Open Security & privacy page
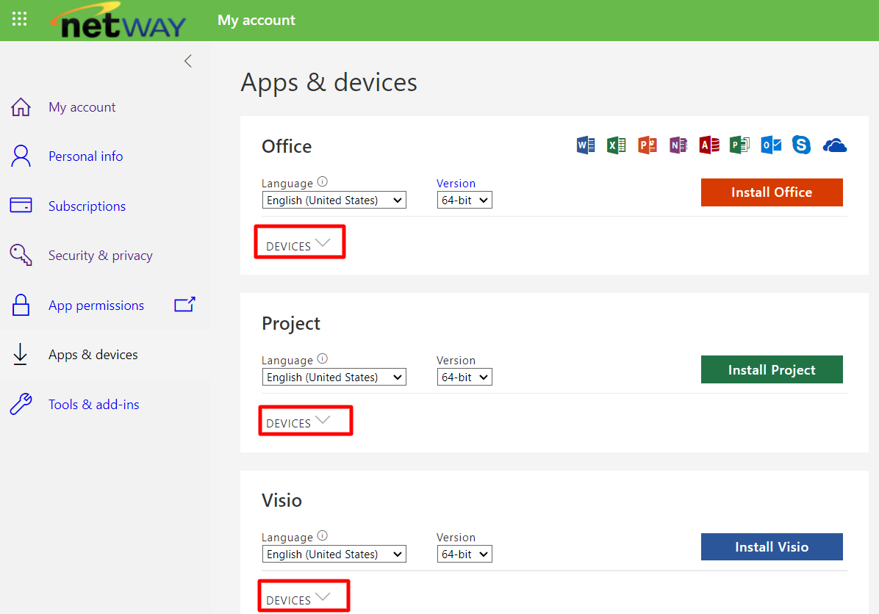The height and width of the screenshot is (614, 879). pyautogui.click(x=100, y=256)
